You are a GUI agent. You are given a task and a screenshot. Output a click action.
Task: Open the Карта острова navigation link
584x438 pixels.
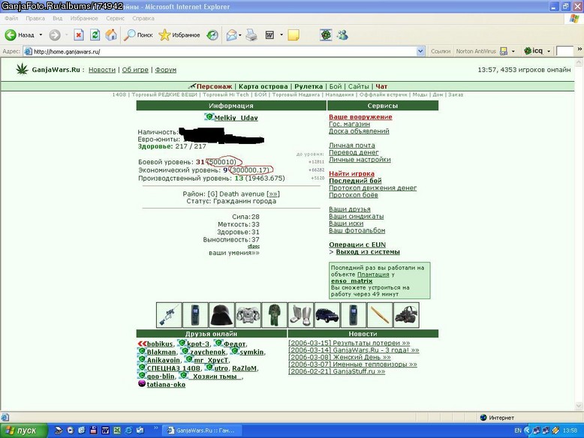coord(263,86)
